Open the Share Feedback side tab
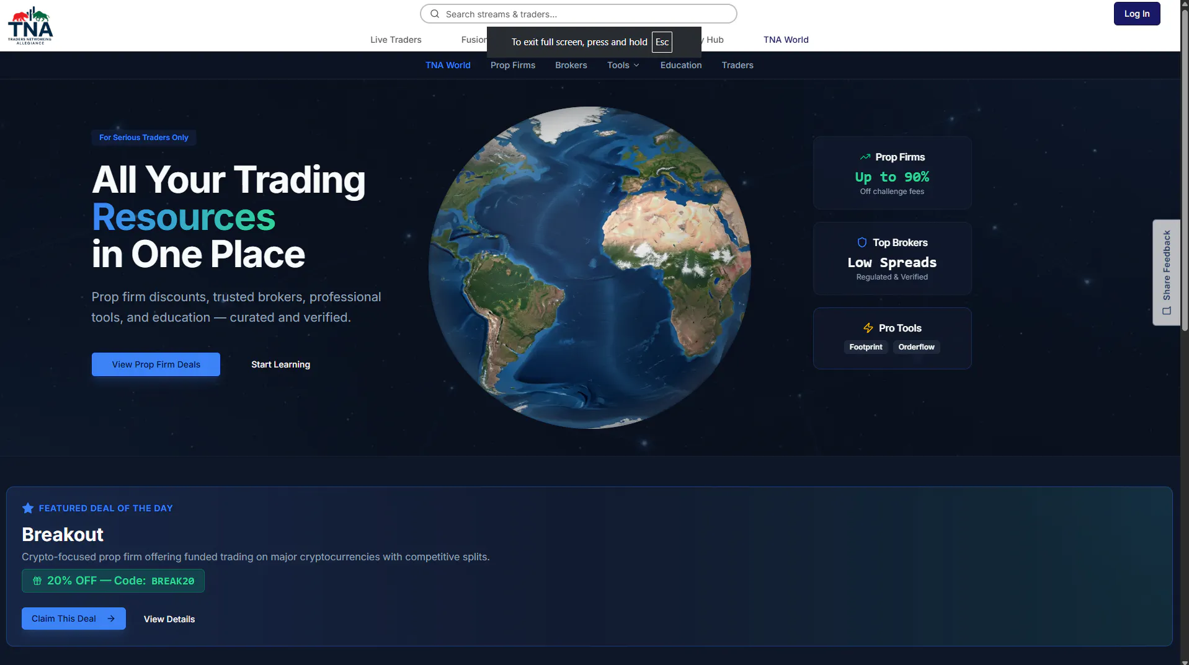 tap(1167, 273)
